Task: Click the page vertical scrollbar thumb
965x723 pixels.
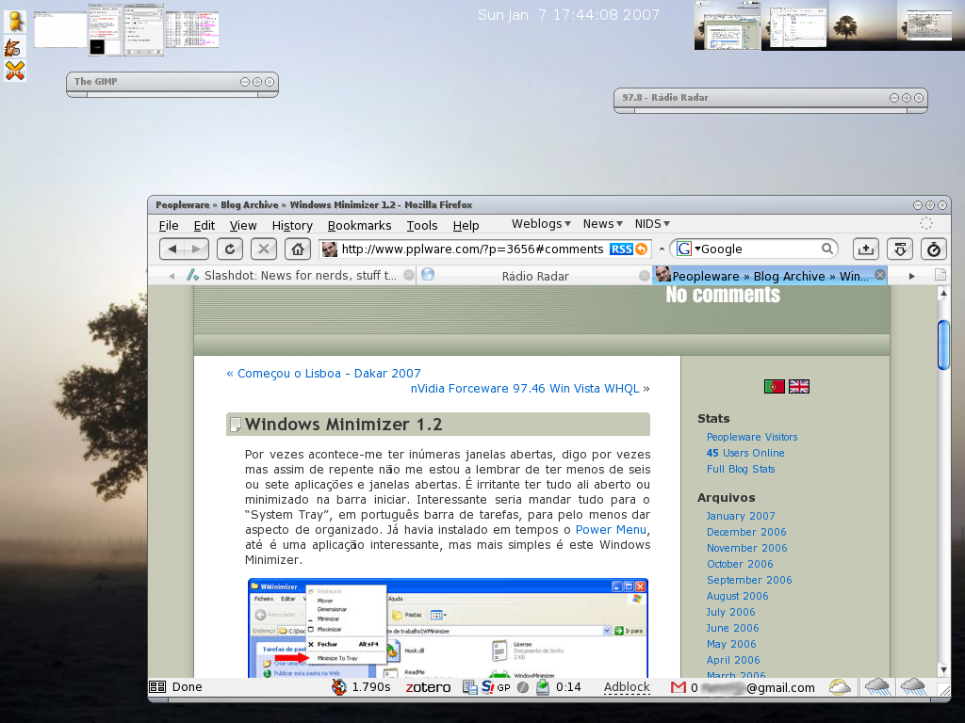Action: [x=943, y=345]
